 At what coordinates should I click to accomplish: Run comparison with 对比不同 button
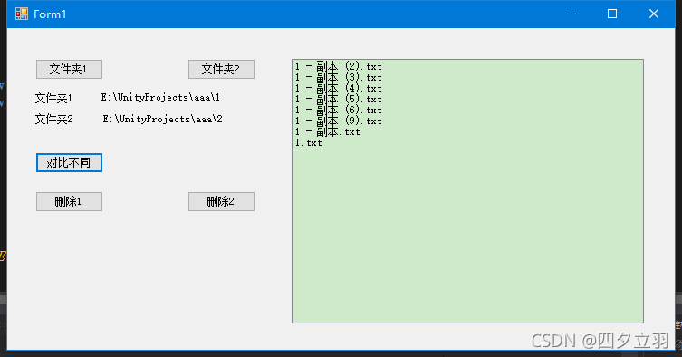(69, 162)
